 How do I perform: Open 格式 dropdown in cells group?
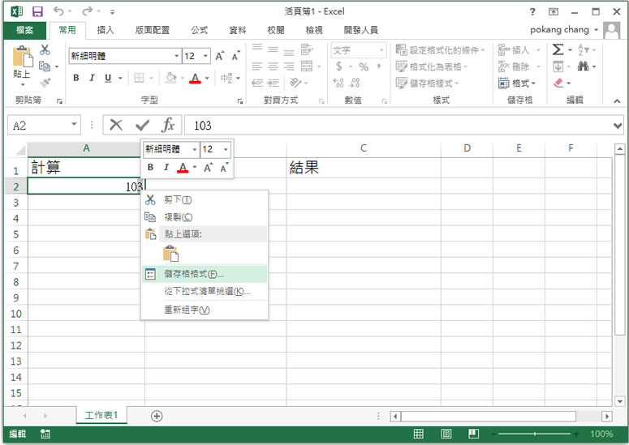(x=517, y=83)
